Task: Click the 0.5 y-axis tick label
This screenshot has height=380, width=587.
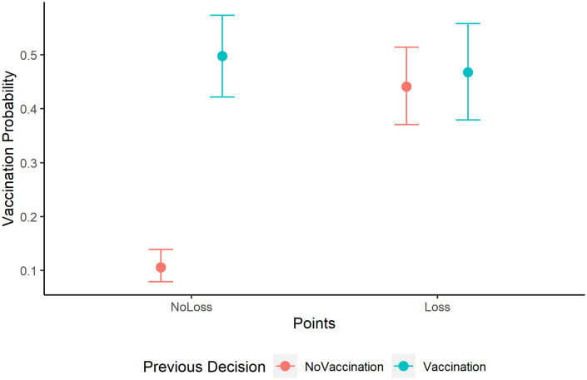Action: coord(28,56)
